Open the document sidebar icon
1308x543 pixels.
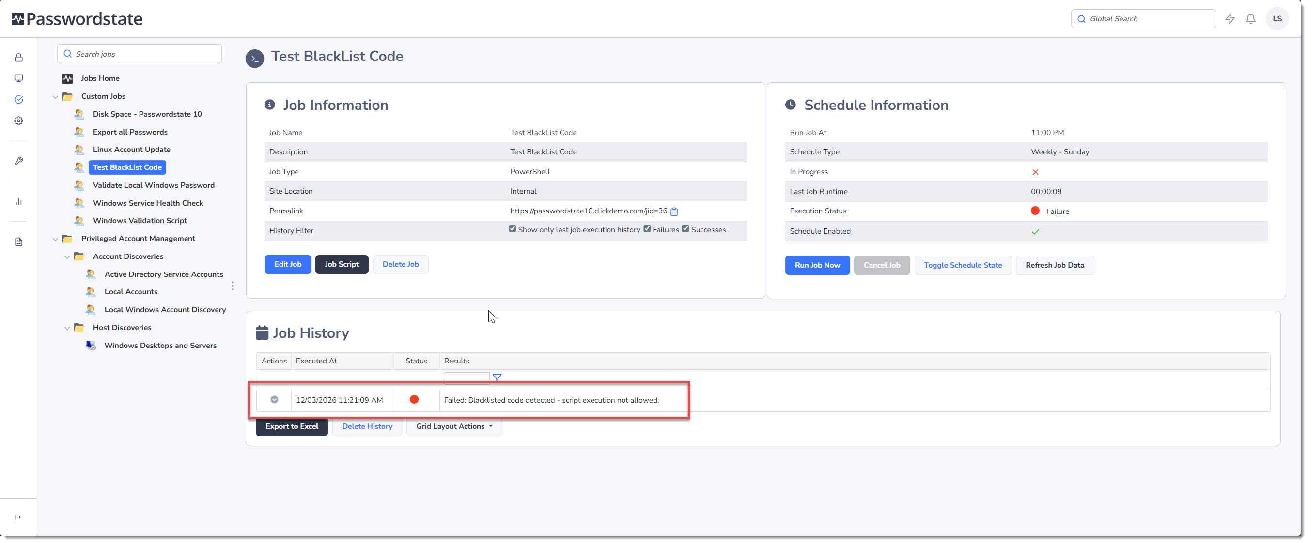click(19, 242)
